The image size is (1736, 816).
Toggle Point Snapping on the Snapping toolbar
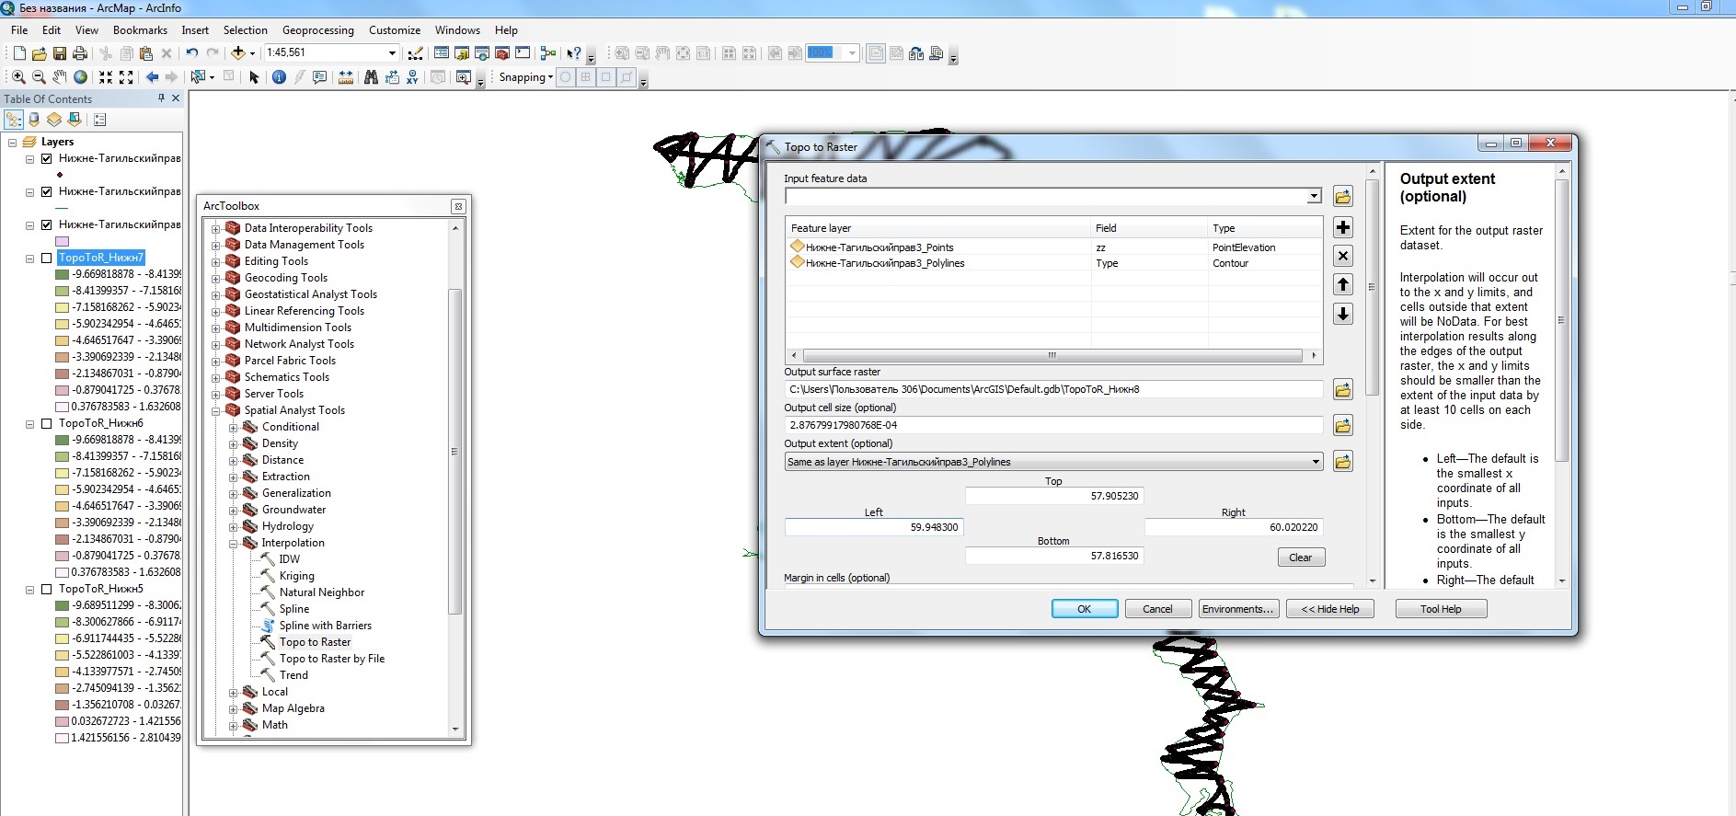pos(566,77)
